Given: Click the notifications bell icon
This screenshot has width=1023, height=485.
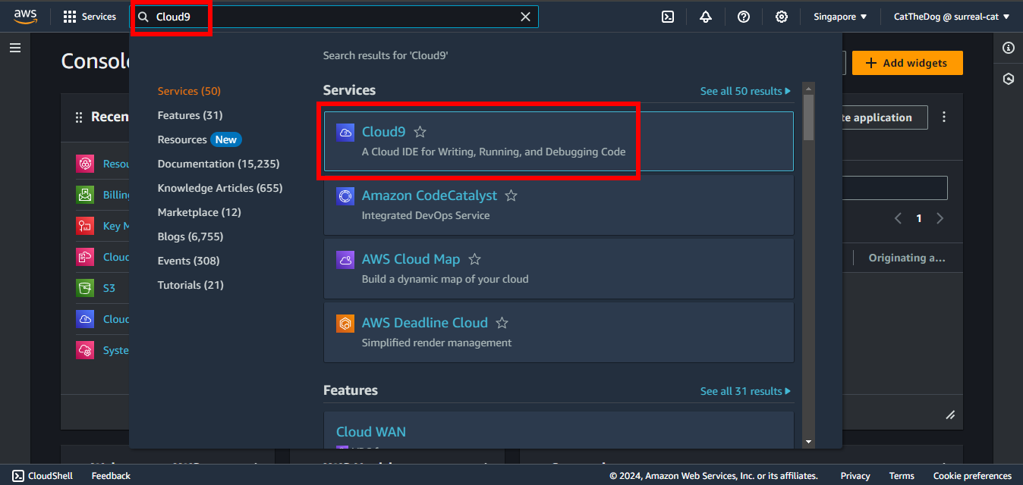Looking at the screenshot, I should 706,17.
